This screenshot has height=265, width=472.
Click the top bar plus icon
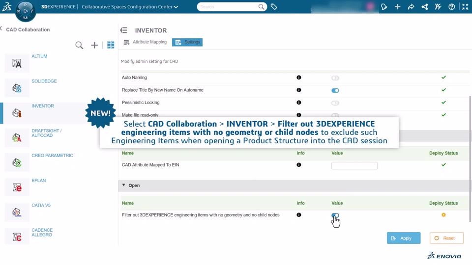[398, 6]
